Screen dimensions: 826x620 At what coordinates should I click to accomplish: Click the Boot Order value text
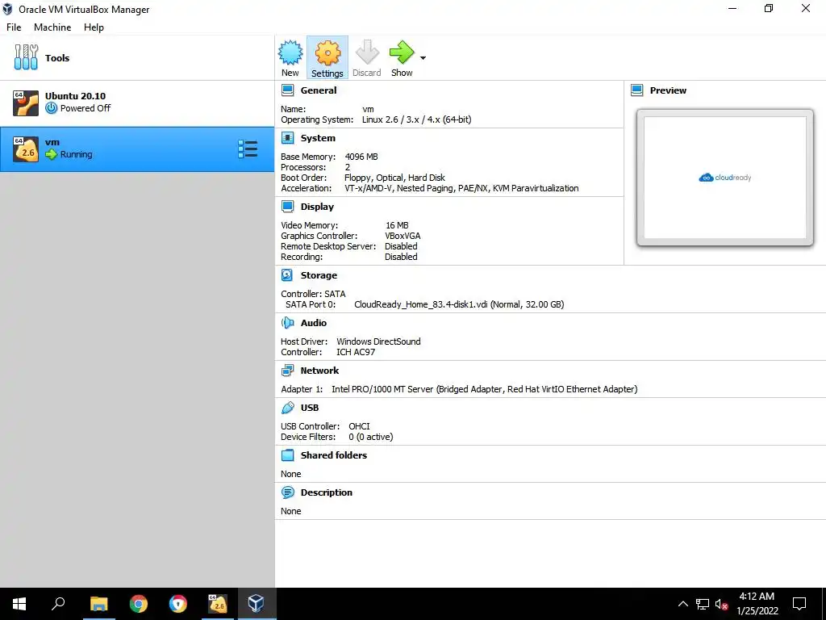pyautogui.click(x=394, y=178)
